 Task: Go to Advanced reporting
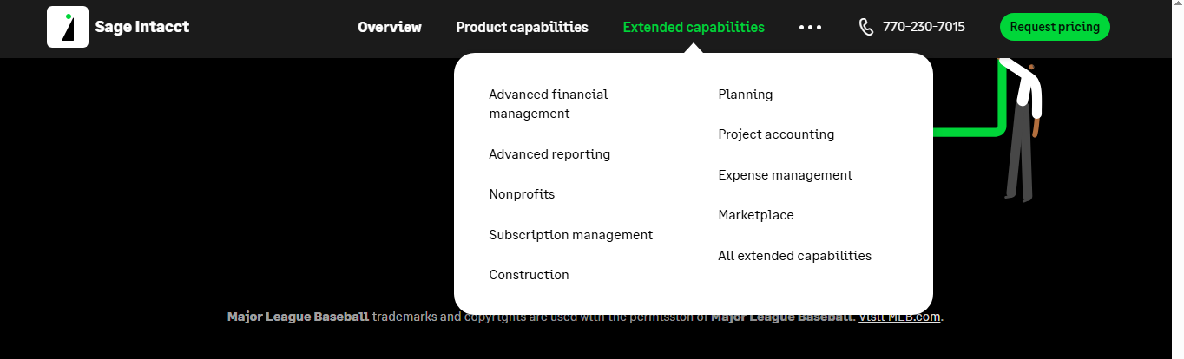coord(549,154)
